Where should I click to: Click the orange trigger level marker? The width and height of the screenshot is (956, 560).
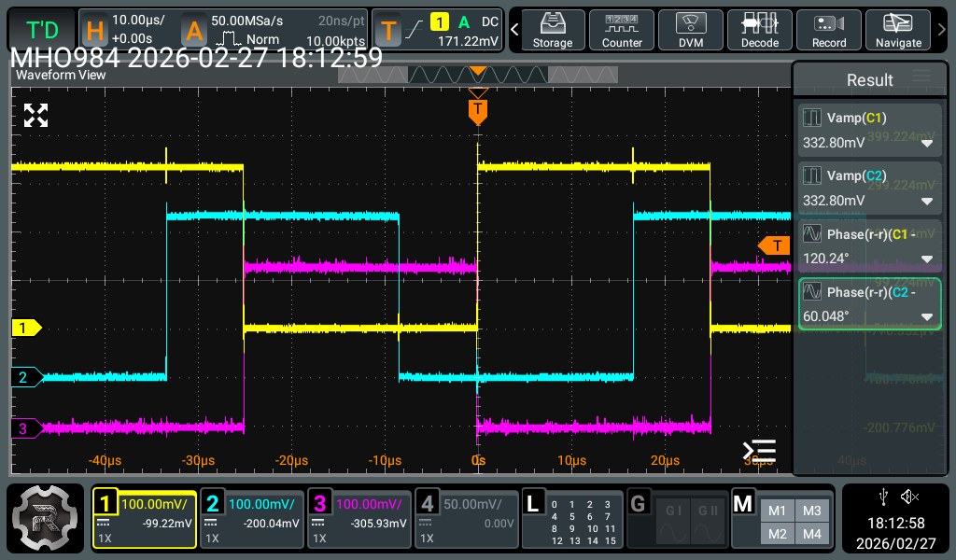click(x=774, y=245)
